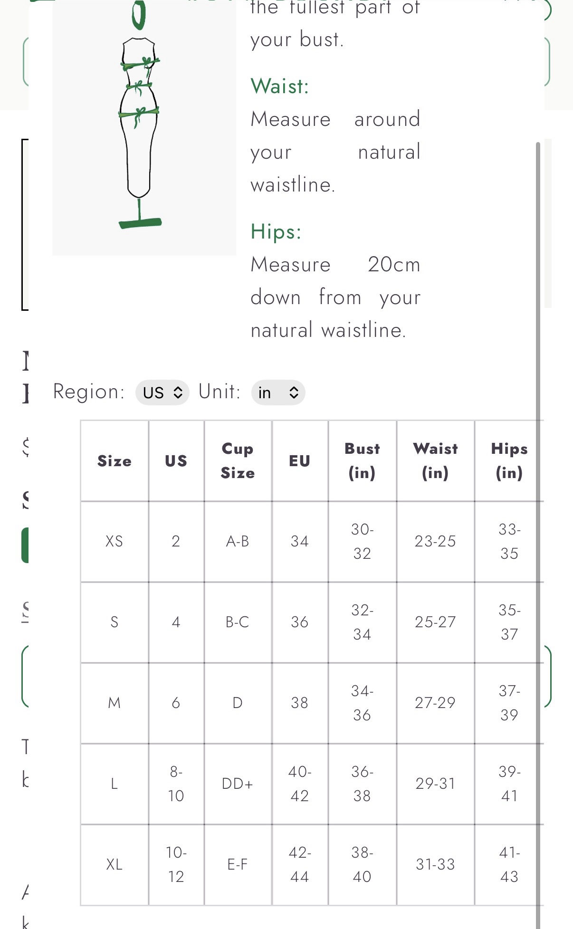The width and height of the screenshot is (573, 929).
Task: Click the Waist (in) column header
Action: coord(435,461)
